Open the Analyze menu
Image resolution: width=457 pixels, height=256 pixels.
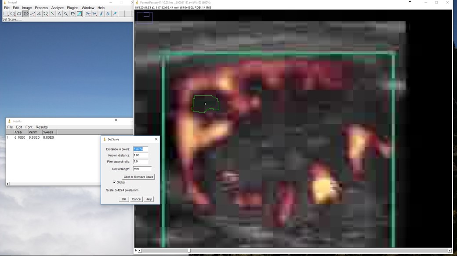click(57, 8)
